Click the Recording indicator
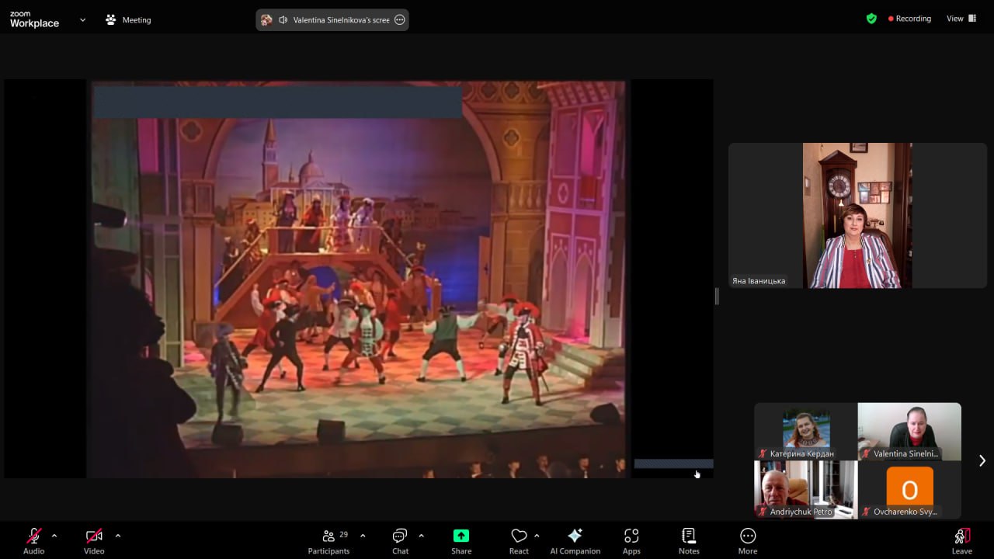The image size is (994, 559). 909,19
